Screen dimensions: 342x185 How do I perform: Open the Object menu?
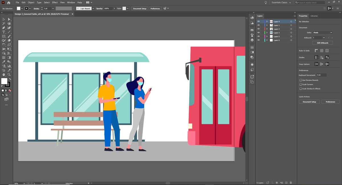(31, 3)
